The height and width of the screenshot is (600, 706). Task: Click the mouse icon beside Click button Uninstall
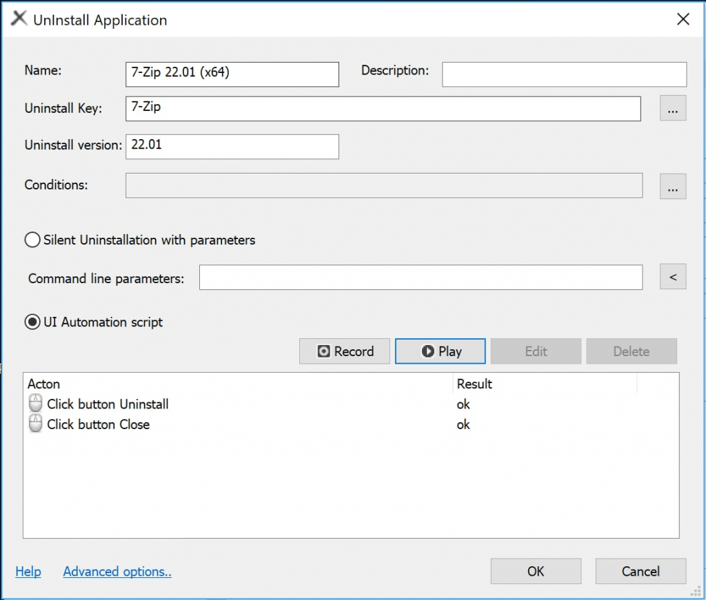(x=35, y=404)
